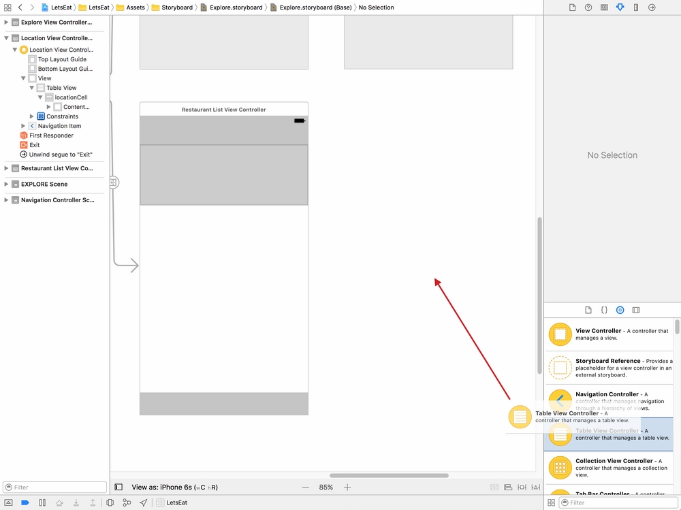The height and width of the screenshot is (510, 681).
Task: Click the canvas vertical scrollbar
Action: (539, 296)
